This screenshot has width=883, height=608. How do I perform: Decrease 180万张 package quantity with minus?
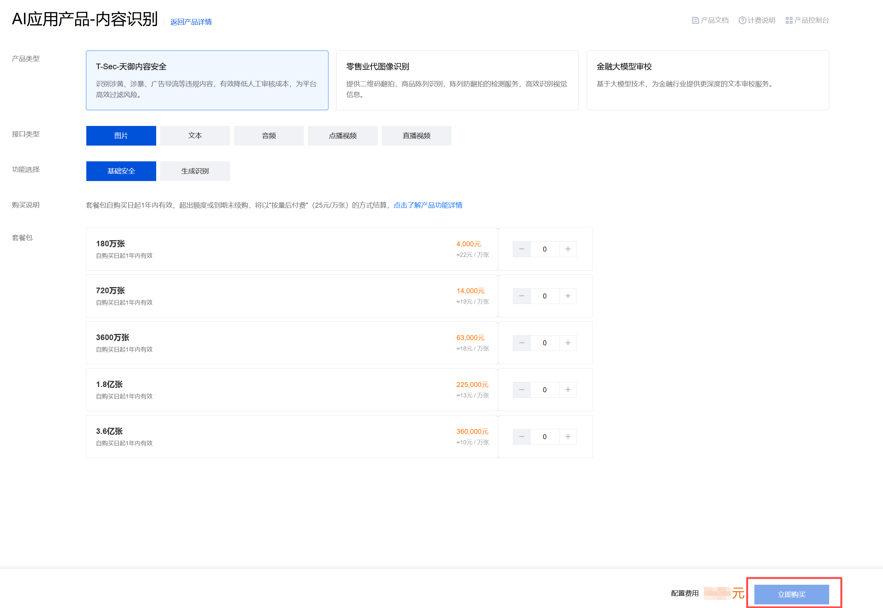(x=521, y=249)
